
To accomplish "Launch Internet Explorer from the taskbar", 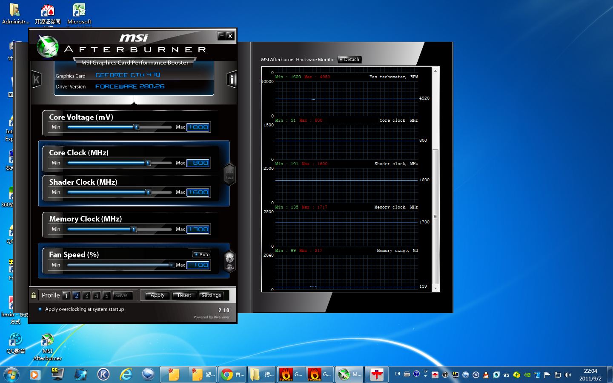I will tap(126, 374).
